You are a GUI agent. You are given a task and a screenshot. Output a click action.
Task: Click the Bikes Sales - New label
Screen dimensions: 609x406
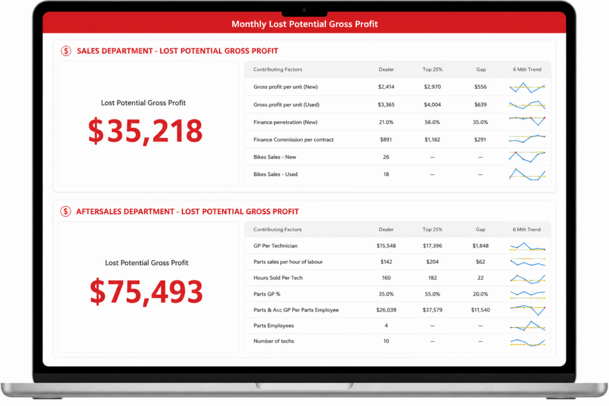coord(275,157)
